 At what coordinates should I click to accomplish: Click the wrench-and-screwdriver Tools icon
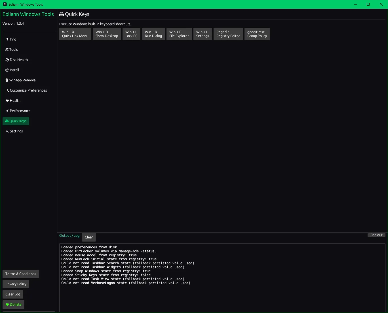[x=7, y=50]
